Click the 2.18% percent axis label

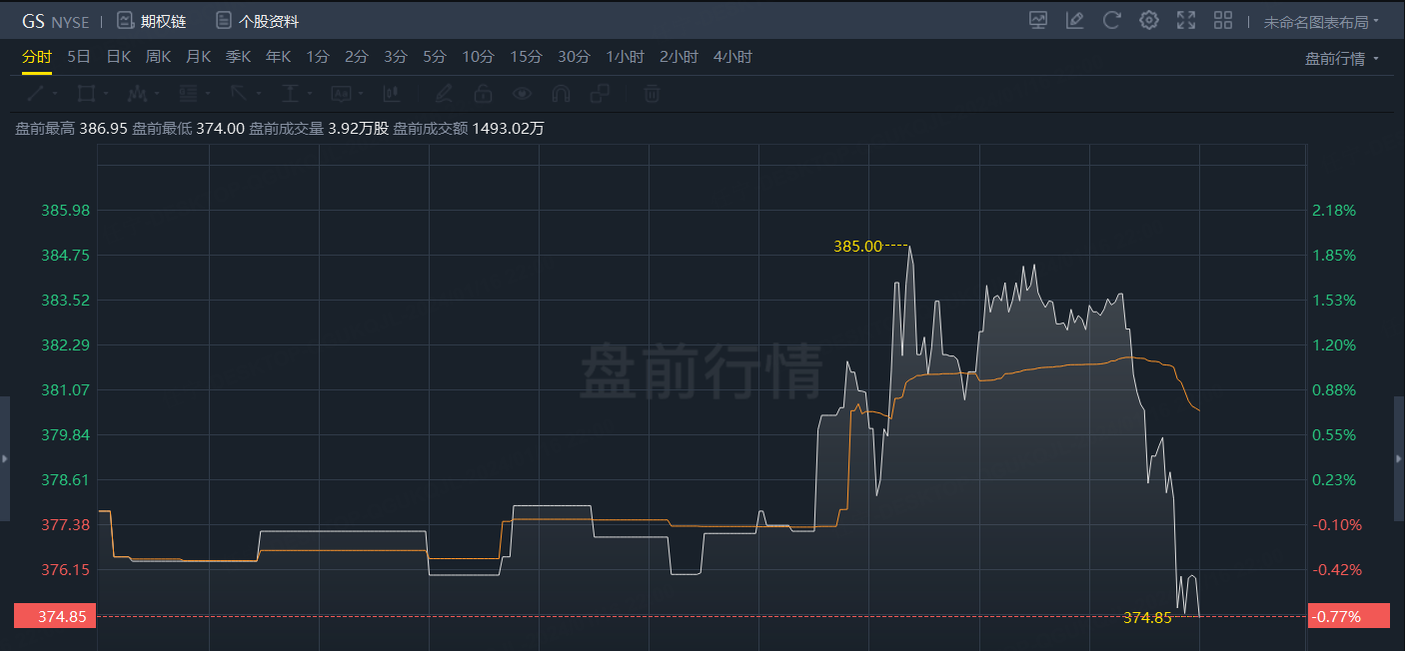click(1333, 210)
